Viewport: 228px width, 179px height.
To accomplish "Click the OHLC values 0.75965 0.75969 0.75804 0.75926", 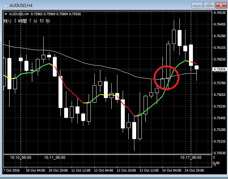I will point(56,14).
